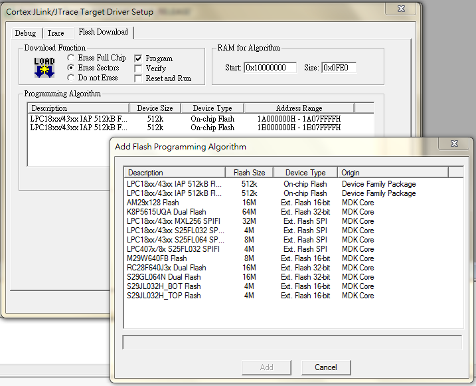Sort algorithm list by Flash Size header

[x=249, y=173]
